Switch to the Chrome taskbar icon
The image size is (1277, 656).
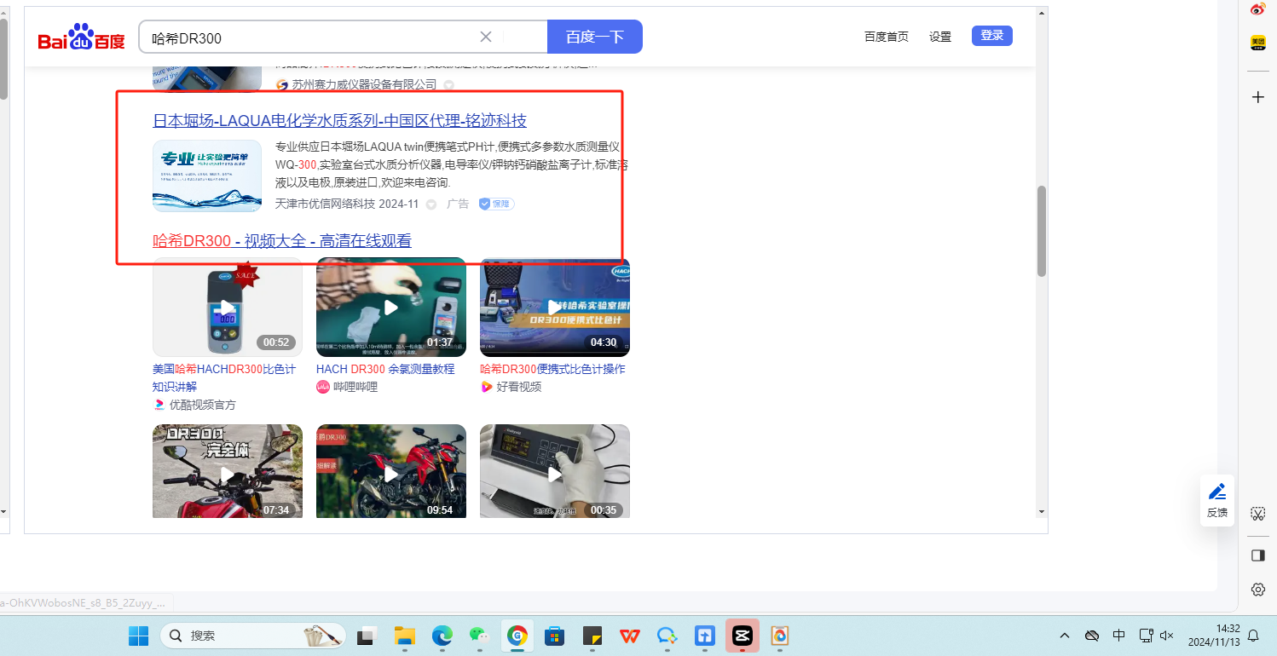(517, 636)
